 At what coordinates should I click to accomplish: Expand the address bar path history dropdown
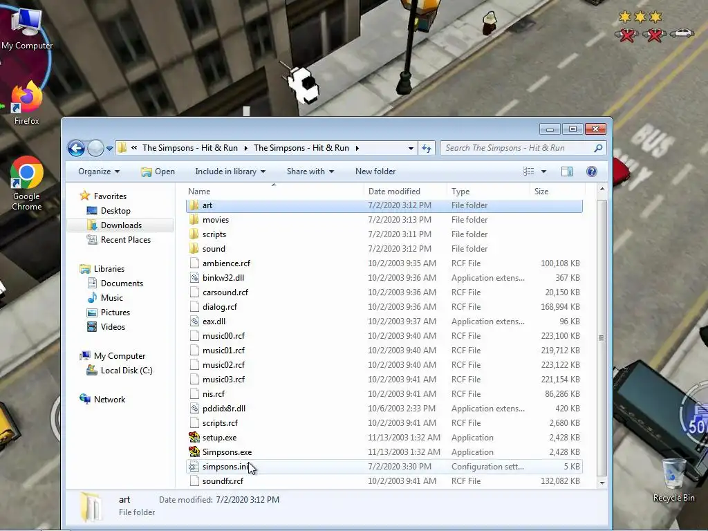click(411, 148)
